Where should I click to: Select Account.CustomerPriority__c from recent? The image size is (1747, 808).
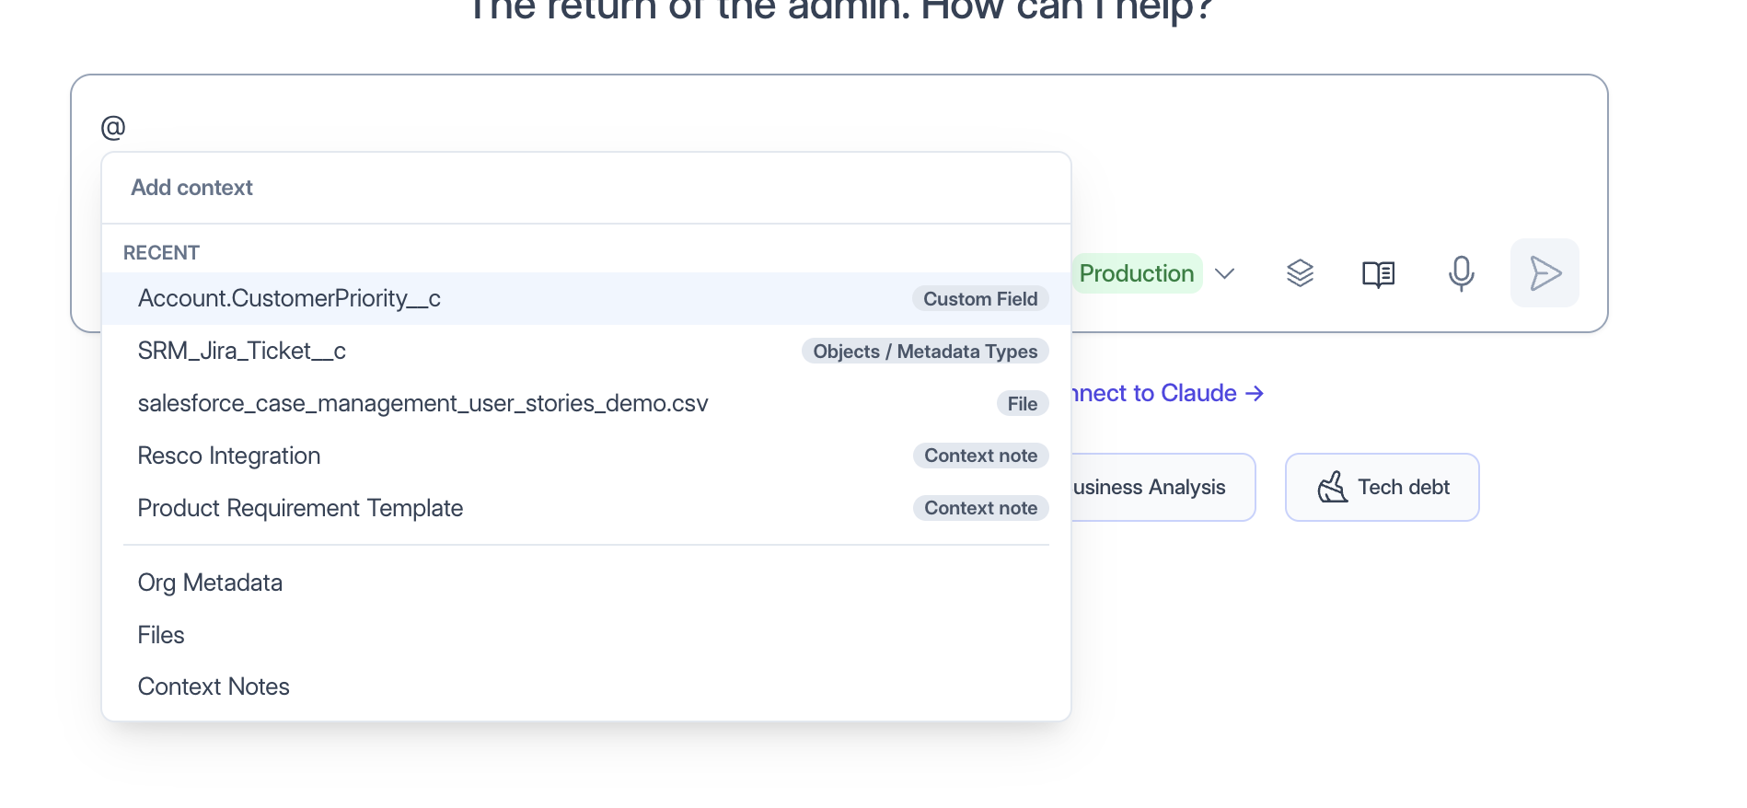(x=586, y=298)
